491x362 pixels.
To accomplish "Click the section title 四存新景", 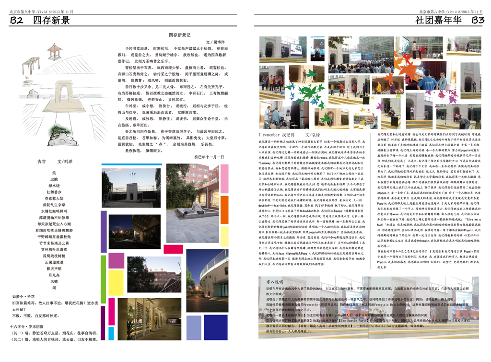I will (x=51, y=20).
